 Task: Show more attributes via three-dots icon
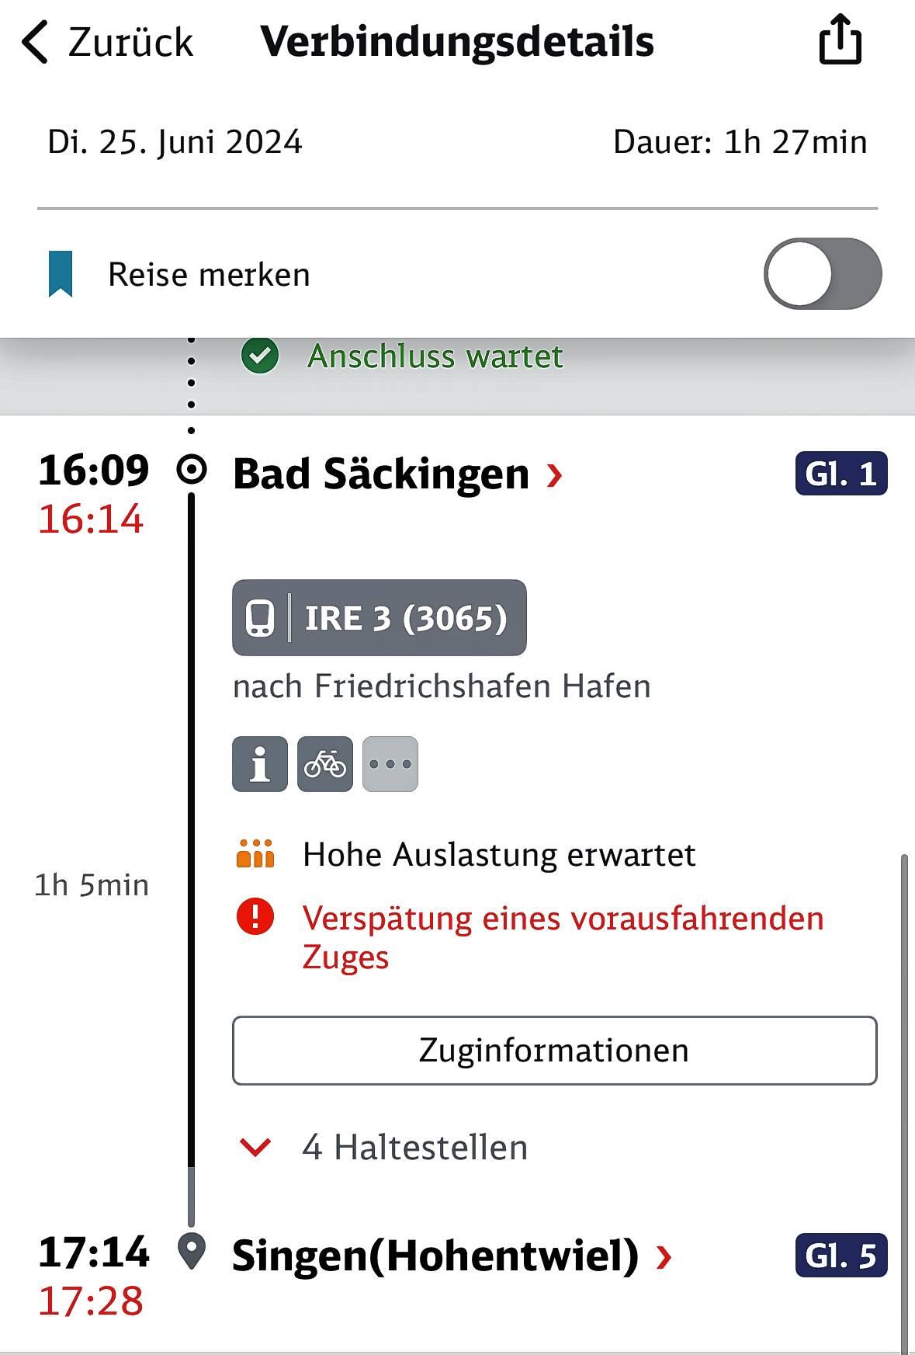tap(390, 764)
